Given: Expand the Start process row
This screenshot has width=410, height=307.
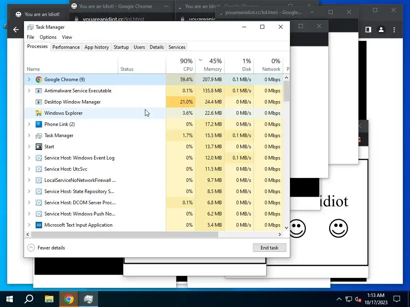Looking at the screenshot, I should tap(29, 147).
